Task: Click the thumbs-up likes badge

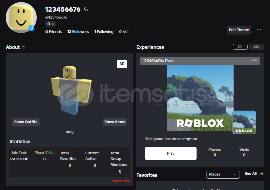Action: point(51,24)
